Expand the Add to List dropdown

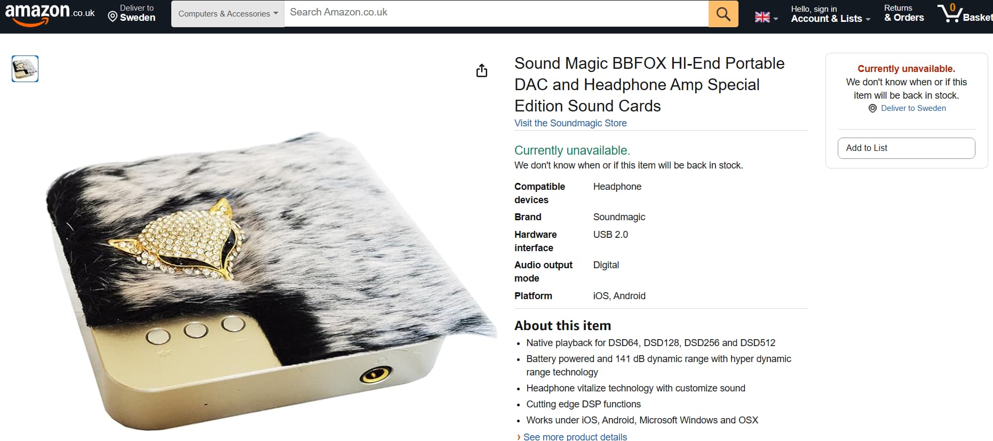pos(906,148)
